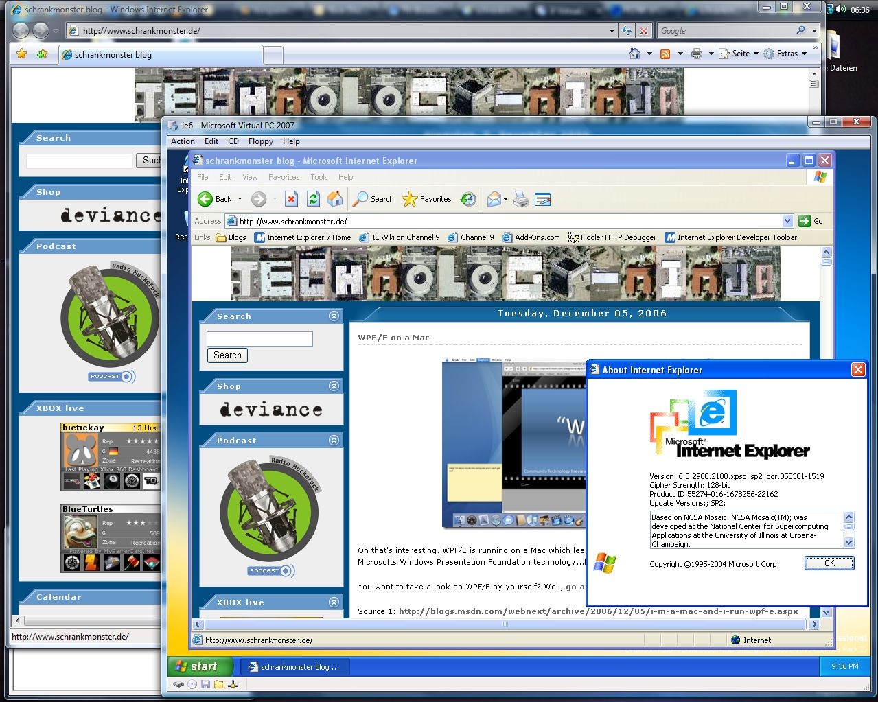
Task: Collapse the Search panel in IE6 page
Action: click(x=334, y=316)
